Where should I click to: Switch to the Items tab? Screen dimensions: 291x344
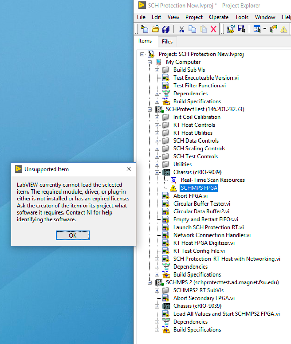pyautogui.click(x=145, y=41)
